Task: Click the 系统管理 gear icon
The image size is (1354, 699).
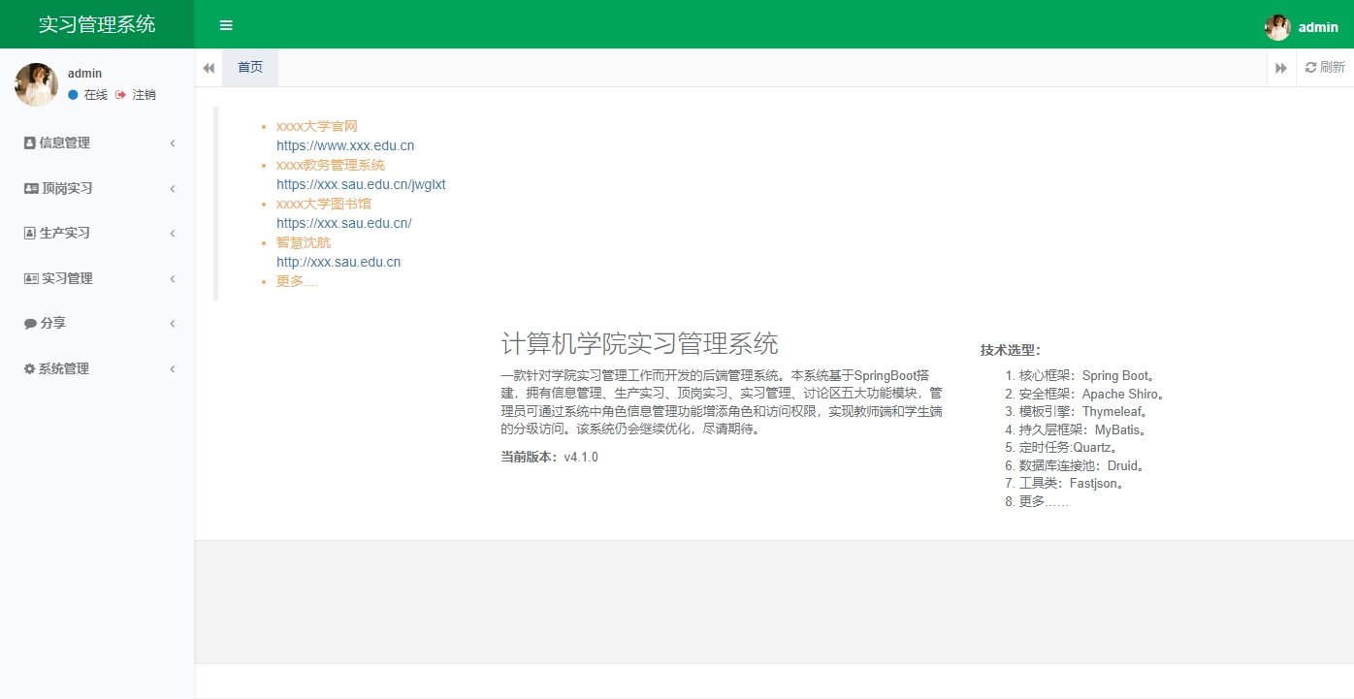Action: point(29,368)
